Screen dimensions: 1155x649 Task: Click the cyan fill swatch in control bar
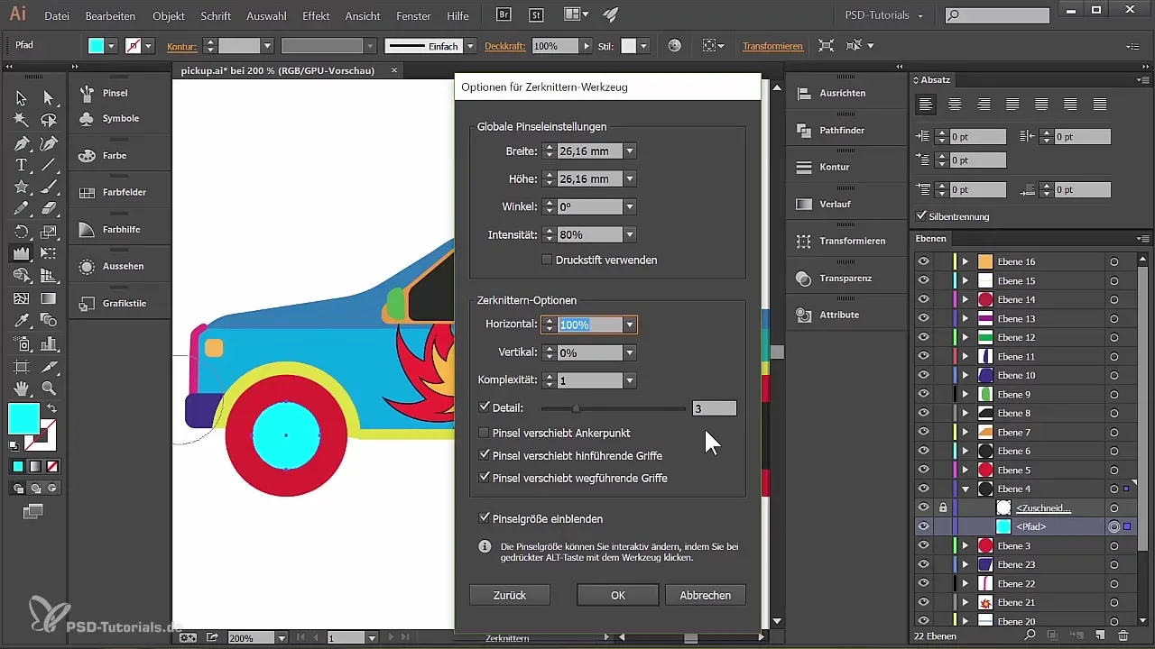(96, 46)
